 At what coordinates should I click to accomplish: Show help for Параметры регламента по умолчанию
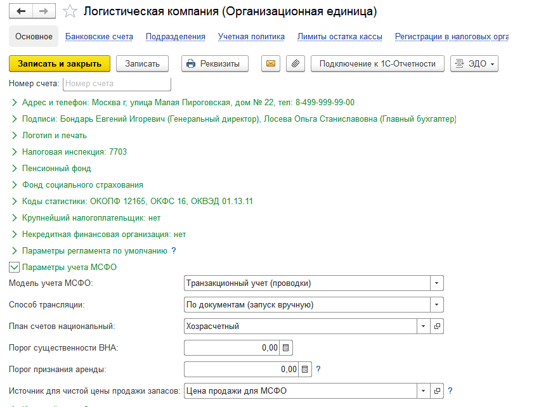click(174, 251)
